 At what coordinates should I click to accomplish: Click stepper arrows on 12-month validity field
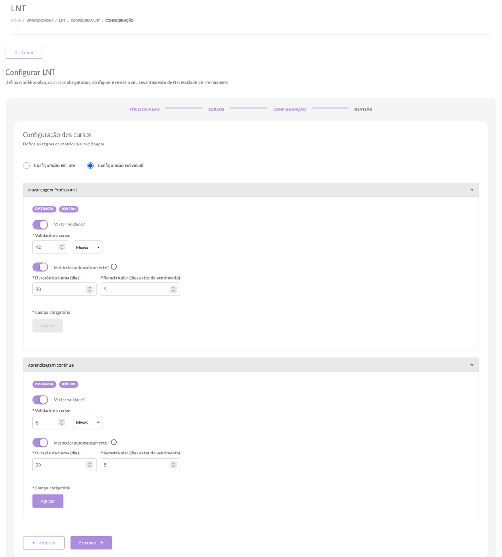point(62,247)
